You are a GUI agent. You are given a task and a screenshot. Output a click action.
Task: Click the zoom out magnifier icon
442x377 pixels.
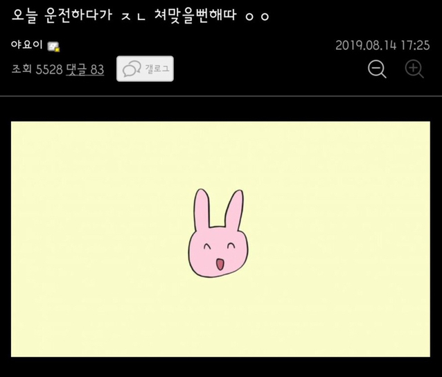[x=377, y=69]
